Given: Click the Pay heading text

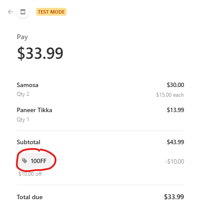Looking at the screenshot, I should [x=22, y=37].
